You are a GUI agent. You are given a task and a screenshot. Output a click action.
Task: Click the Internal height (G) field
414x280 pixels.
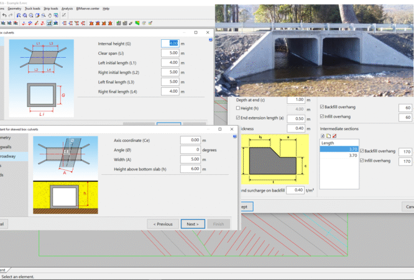coord(170,44)
